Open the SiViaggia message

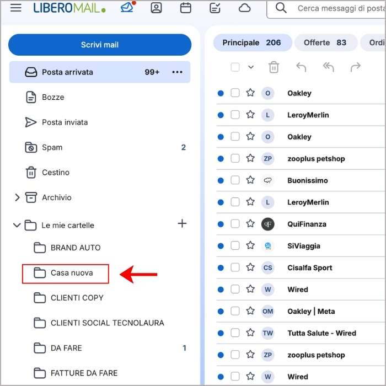point(301,246)
